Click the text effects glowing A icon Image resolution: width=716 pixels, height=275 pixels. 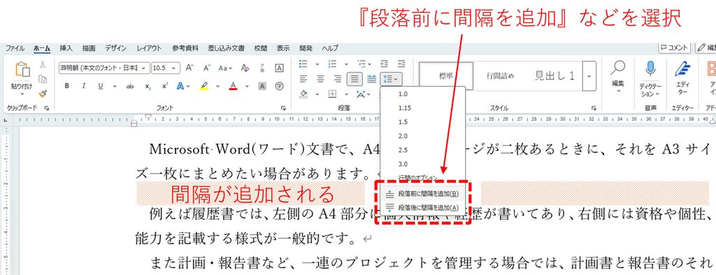[181, 86]
